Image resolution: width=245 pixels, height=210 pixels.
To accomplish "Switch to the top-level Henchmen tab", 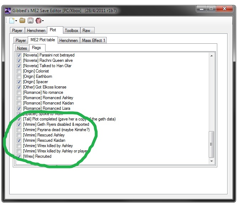I will click(x=36, y=31).
